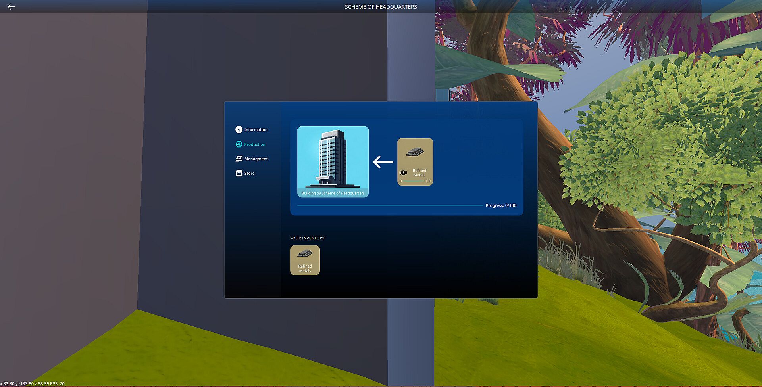Viewport: 762px width, 387px height.
Task: Click the Managment people icon
Action: point(239,159)
